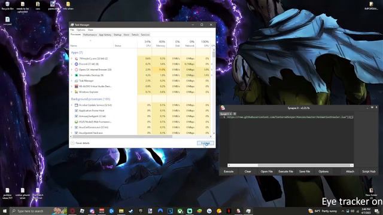Expand the Opera GX Internet Browser process group
Image resolution: width=383 pixels, height=215 pixels.
point(72,70)
